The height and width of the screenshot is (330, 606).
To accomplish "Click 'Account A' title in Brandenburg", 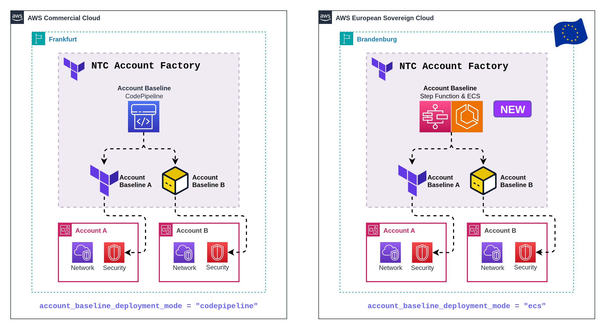I will [x=399, y=231].
